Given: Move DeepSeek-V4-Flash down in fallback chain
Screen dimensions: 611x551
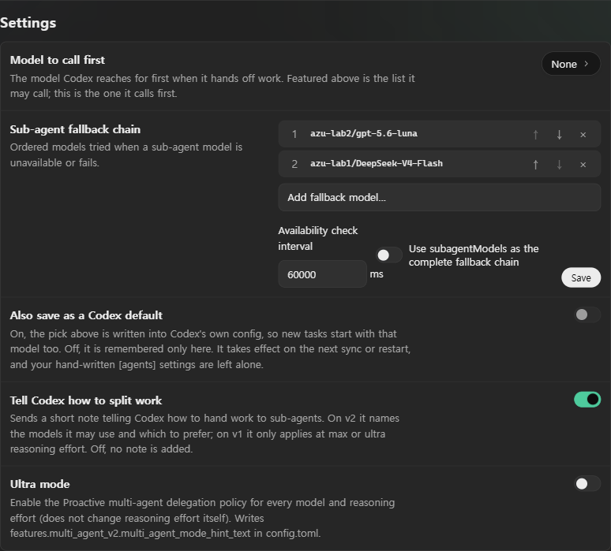Looking at the screenshot, I should [x=559, y=165].
